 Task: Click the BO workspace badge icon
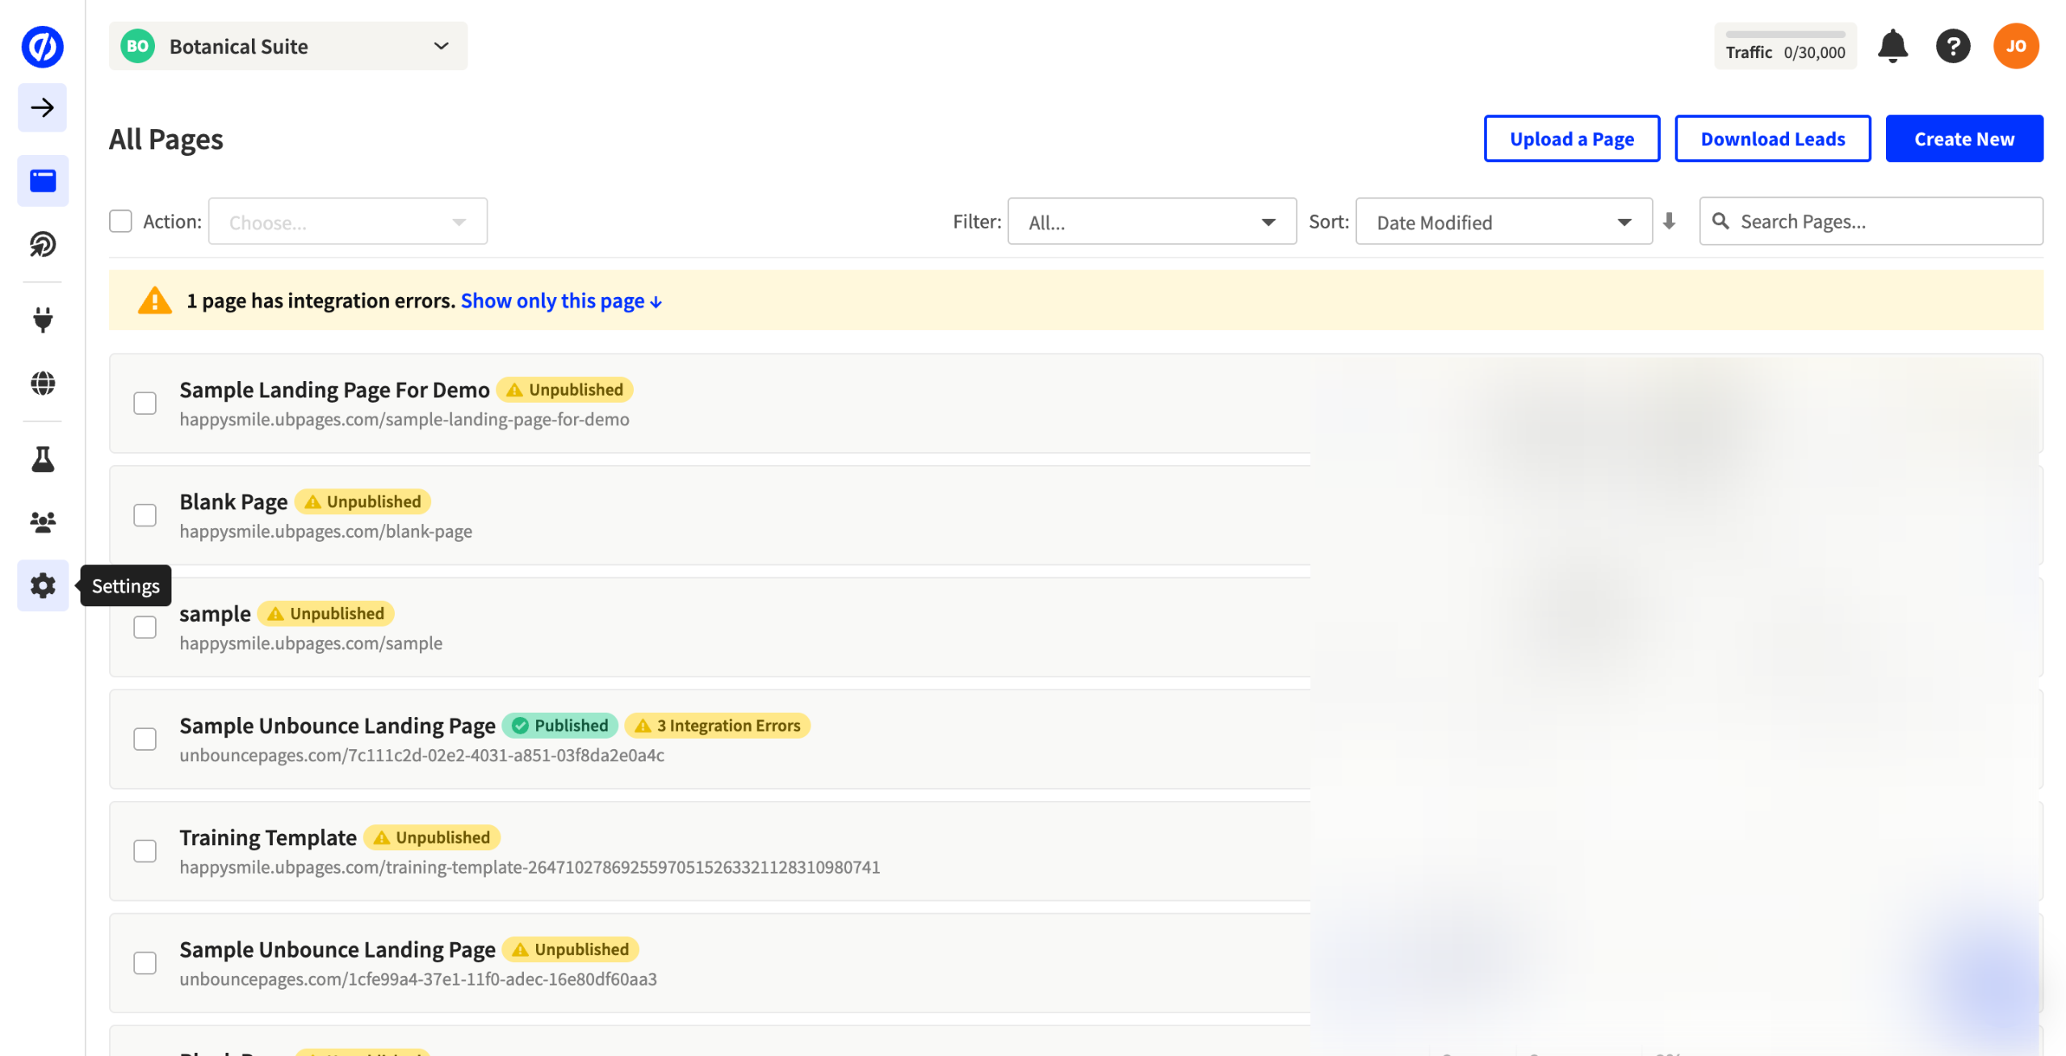(137, 46)
